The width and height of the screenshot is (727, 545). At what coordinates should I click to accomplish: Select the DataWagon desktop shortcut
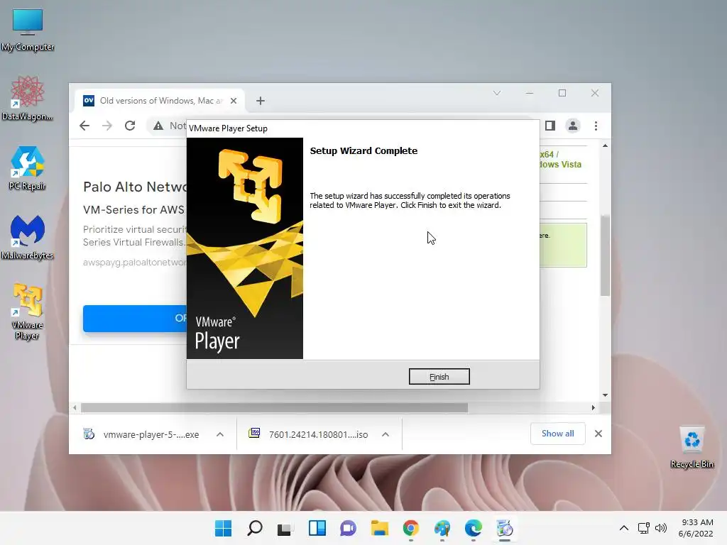(28, 98)
